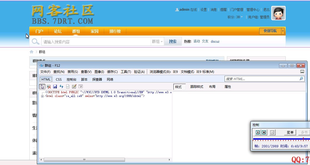Click the 菜单 button in 控制 window

click(x=290, y=132)
